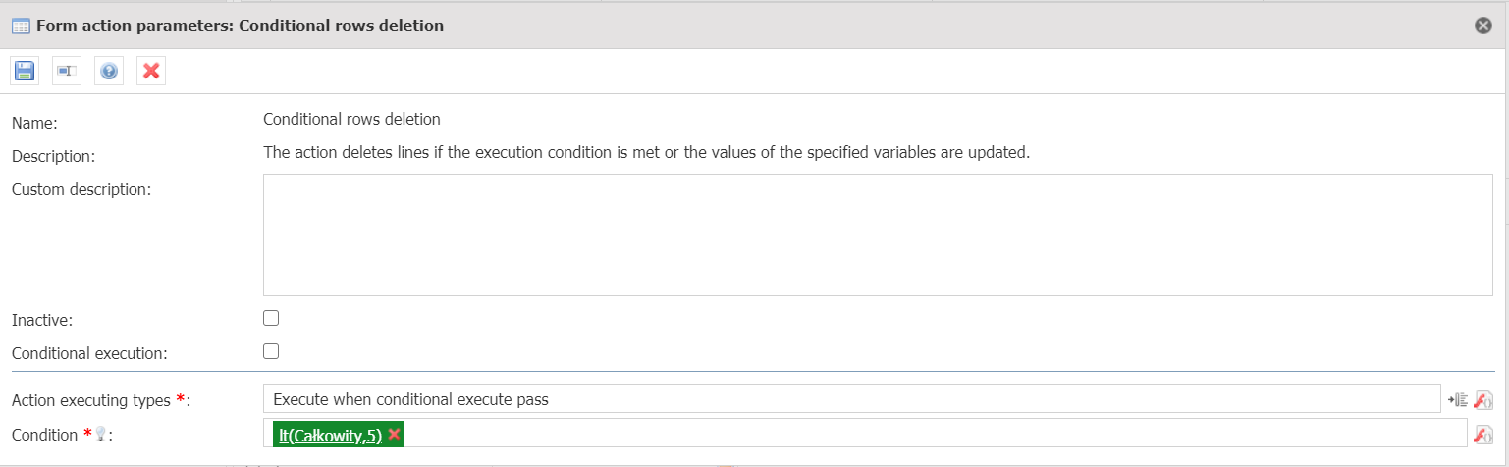The width and height of the screenshot is (1509, 467).
Task: Open function editor icon beside Condition field
Action: pyautogui.click(x=1483, y=435)
